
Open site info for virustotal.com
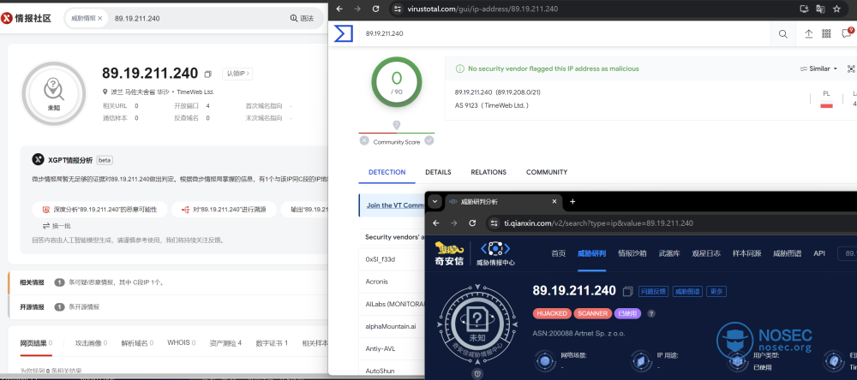click(x=398, y=9)
